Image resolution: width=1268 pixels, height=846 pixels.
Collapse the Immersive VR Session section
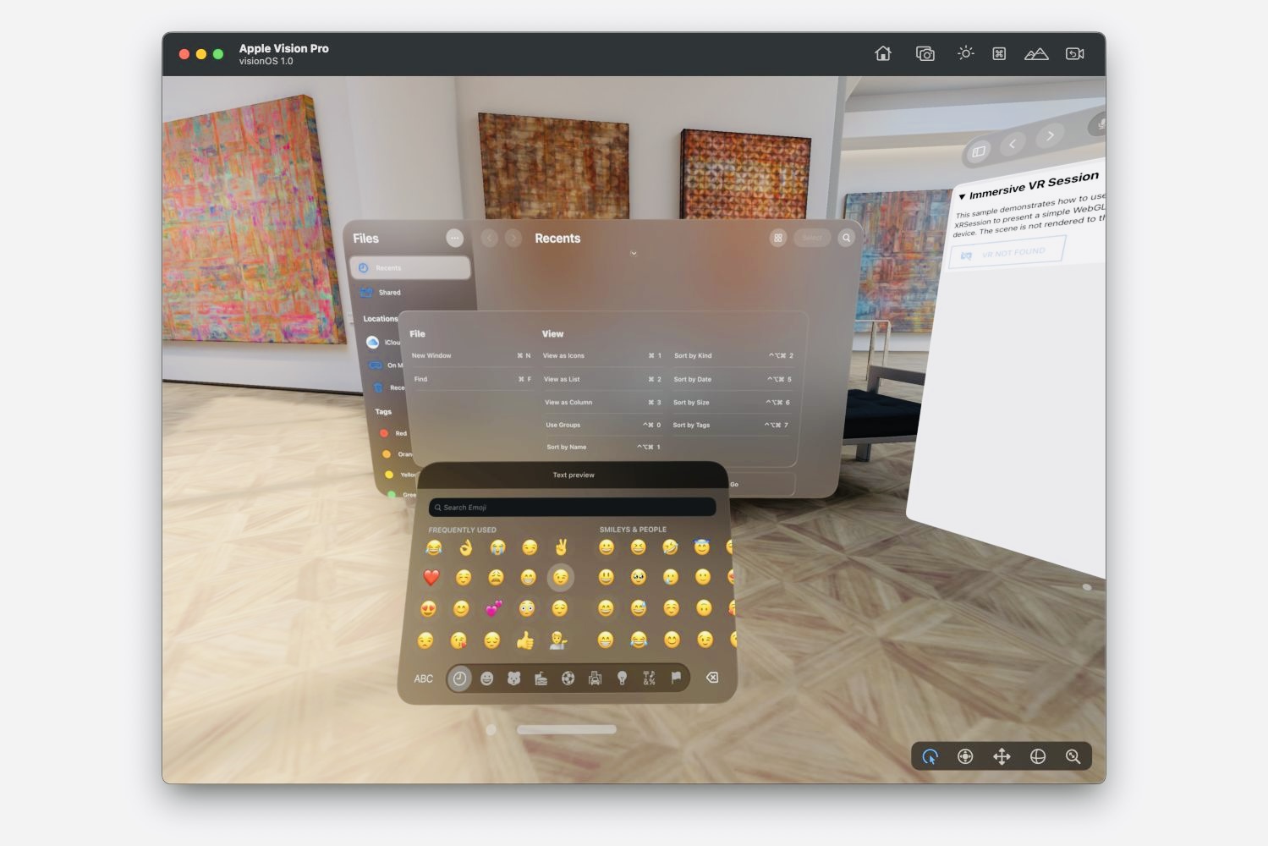[x=962, y=196]
